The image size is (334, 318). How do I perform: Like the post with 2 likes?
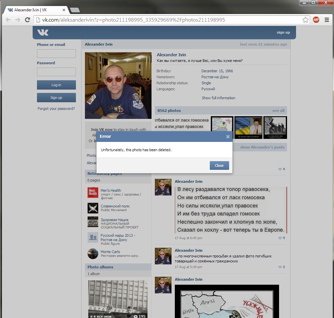282,267
